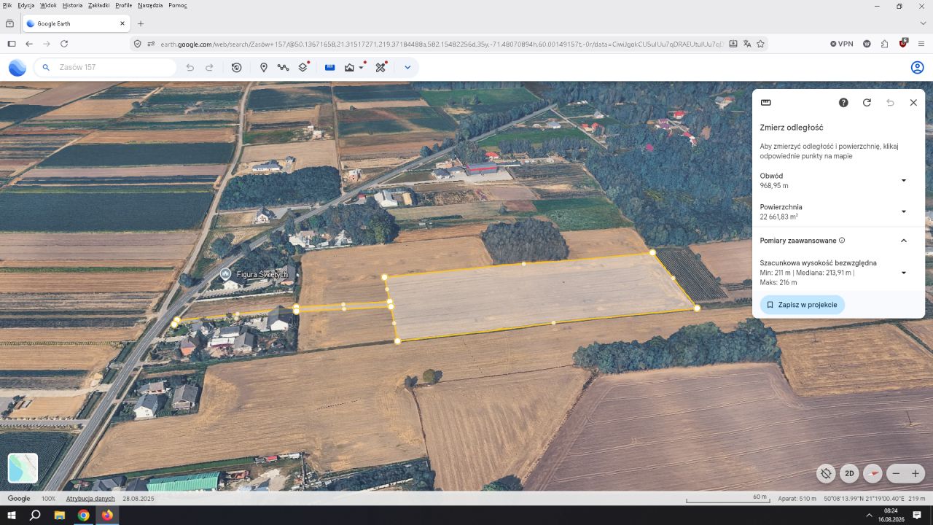Open the Plik menu
933x525 pixels.
(x=7, y=5)
